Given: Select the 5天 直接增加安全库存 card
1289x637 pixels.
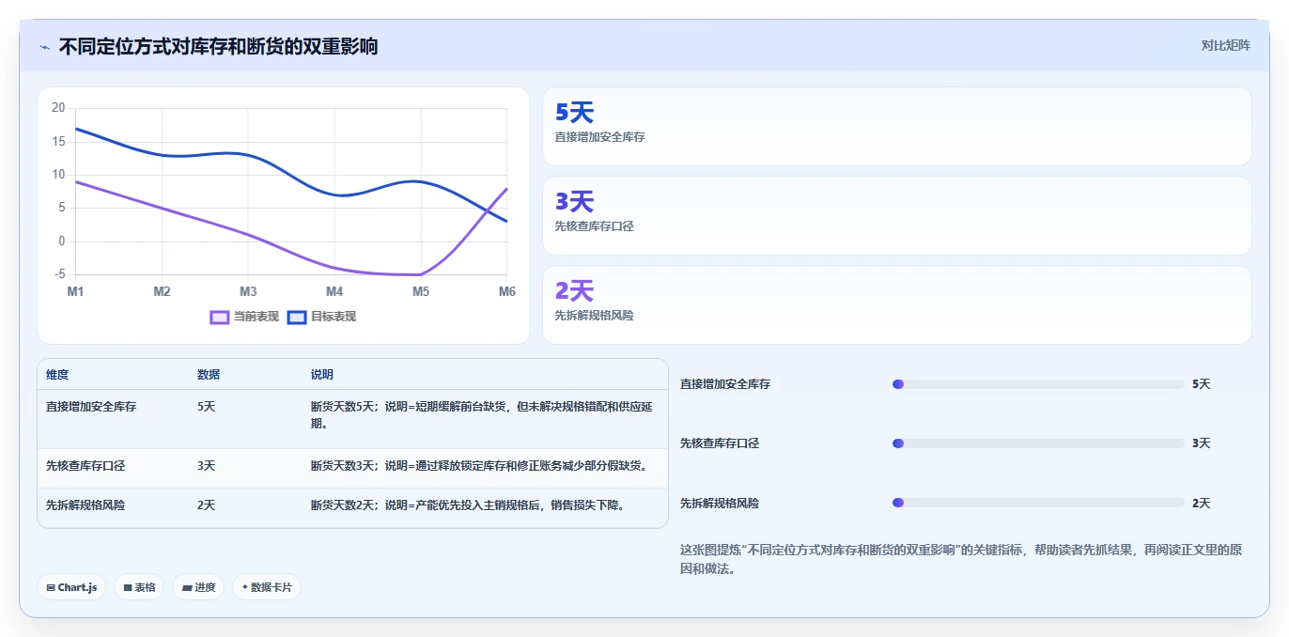Looking at the screenshot, I should (897, 127).
